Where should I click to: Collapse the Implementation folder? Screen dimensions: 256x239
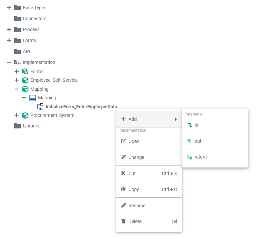(9, 62)
